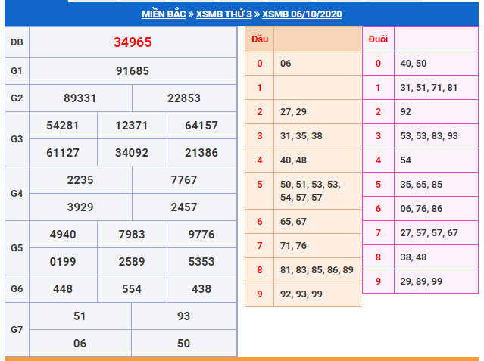
Task: Click the G3 result 61127
Action: coord(63,153)
